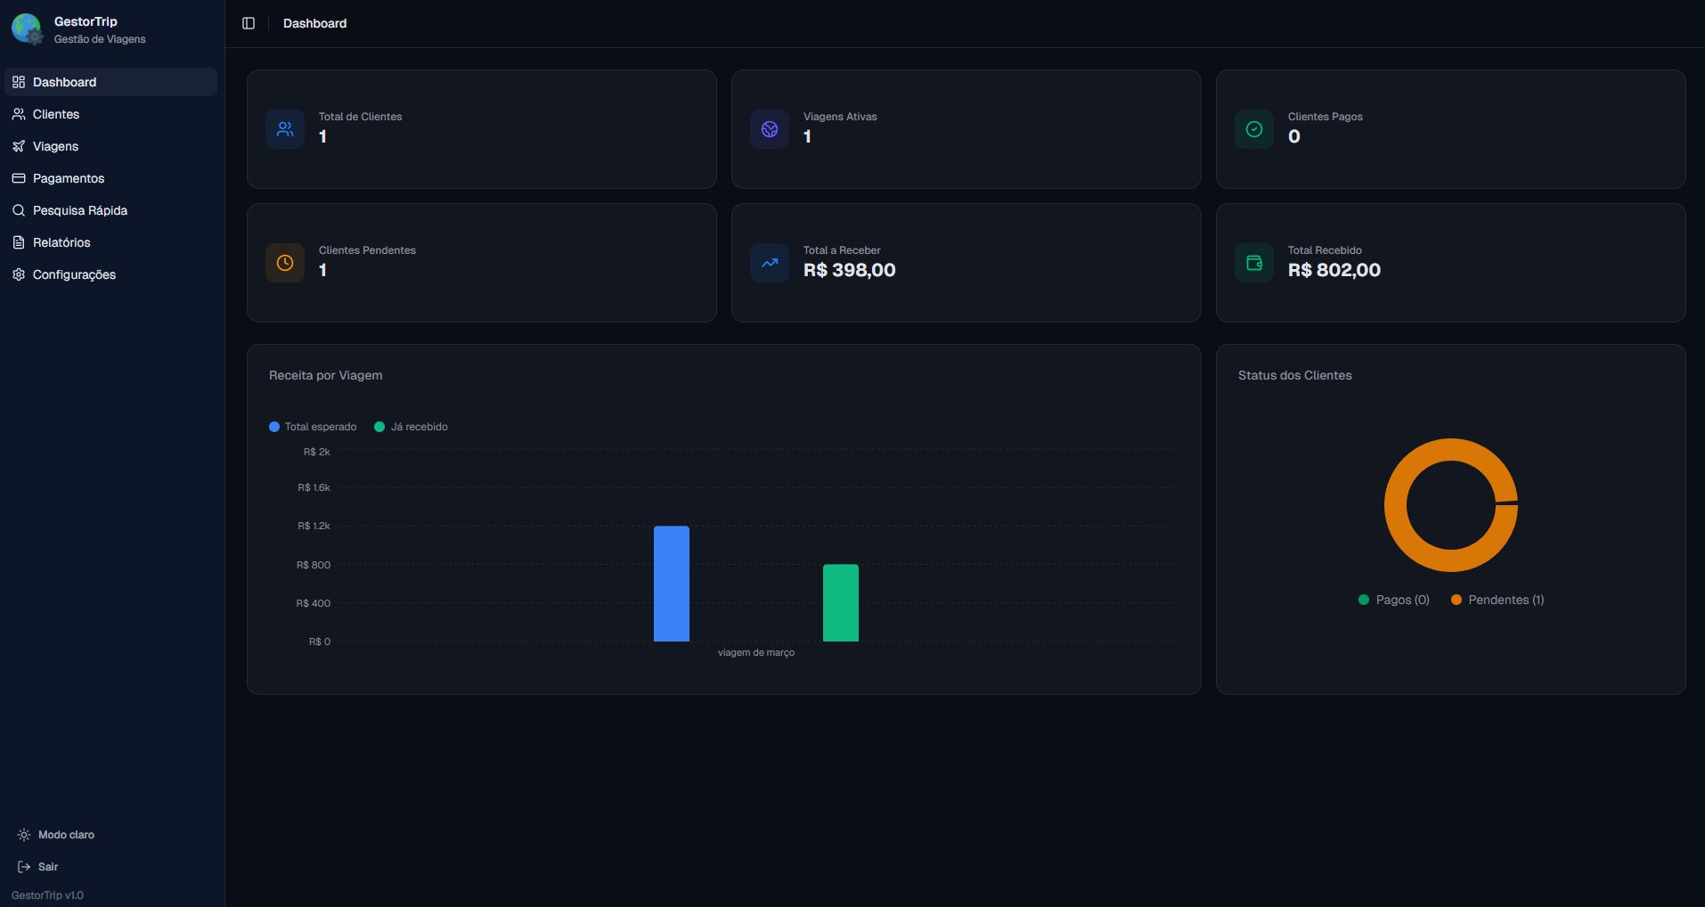
Task: Toggle the sidebar collapse button
Action: (x=249, y=23)
